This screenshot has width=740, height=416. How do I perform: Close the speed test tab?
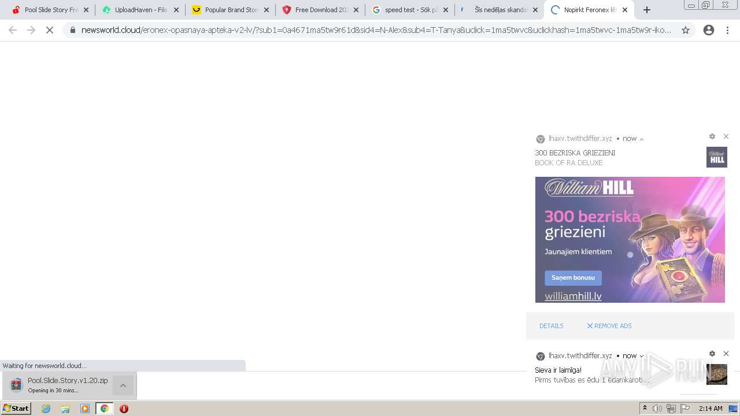tap(446, 10)
